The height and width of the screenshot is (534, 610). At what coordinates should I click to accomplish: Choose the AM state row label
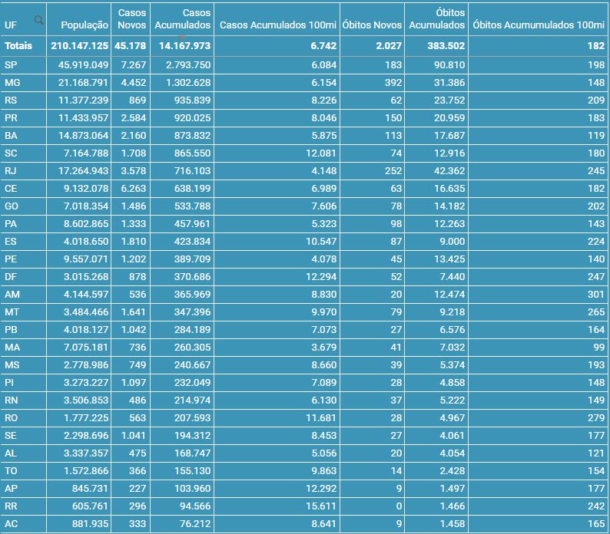[12, 294]
